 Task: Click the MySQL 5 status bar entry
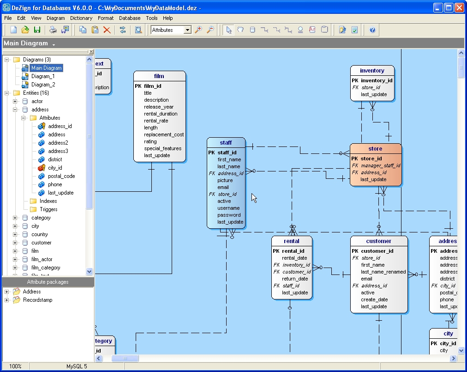click(x=77, y=366)
